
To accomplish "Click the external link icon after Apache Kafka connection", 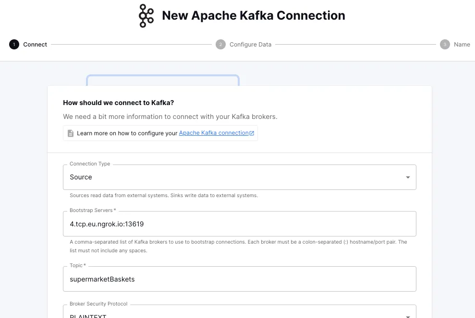I will coord(252,133).
